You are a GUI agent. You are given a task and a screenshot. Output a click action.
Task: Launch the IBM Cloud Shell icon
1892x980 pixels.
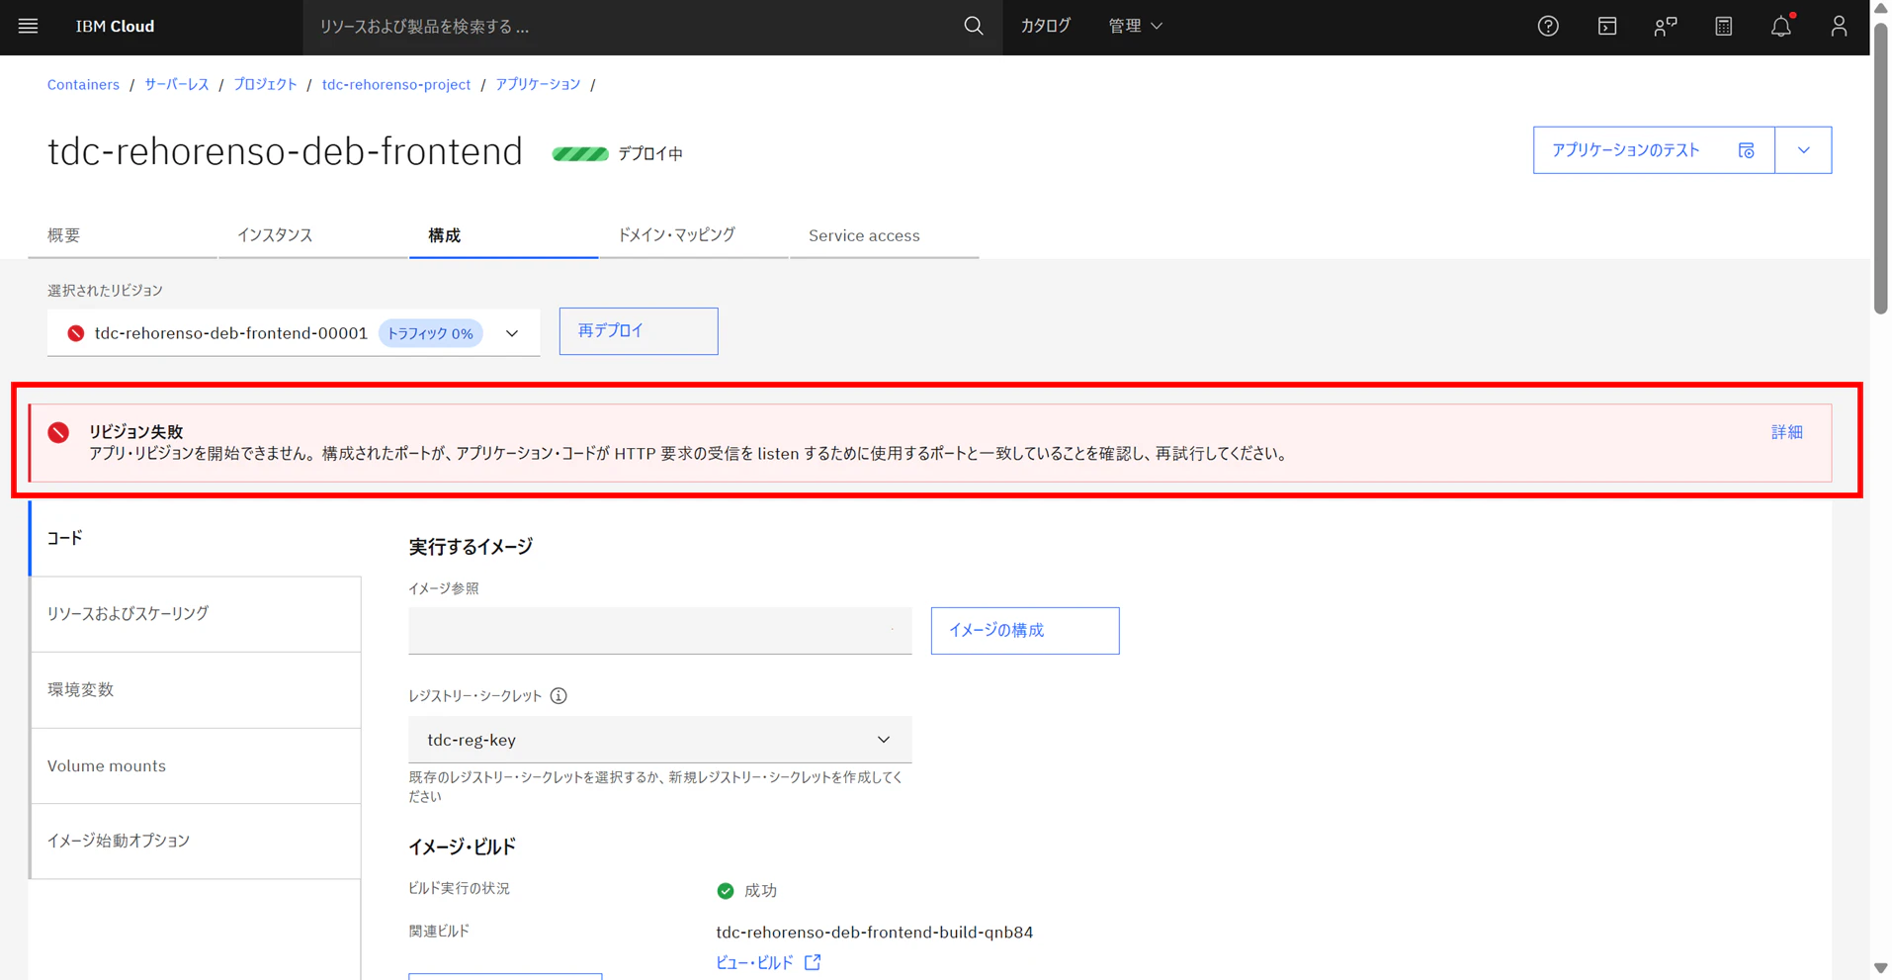1607,27
